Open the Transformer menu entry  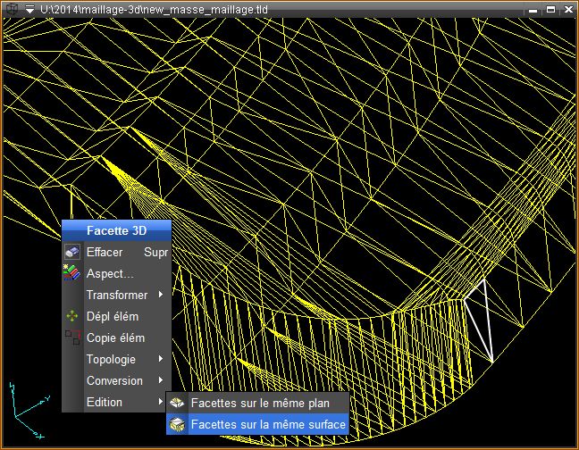[x=117, y=295]
